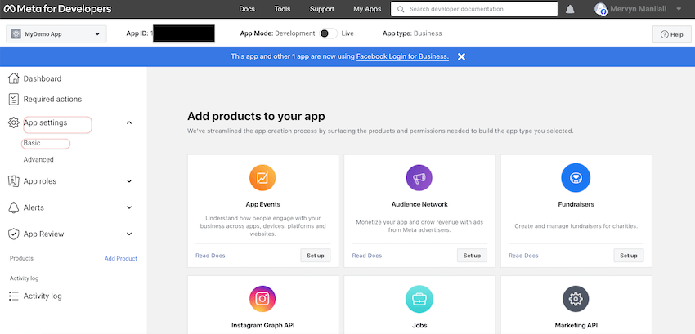Open the Docs menu
The height and width of the screenshot is (334, 695).
pyautogui.click(x=247, y=9)
